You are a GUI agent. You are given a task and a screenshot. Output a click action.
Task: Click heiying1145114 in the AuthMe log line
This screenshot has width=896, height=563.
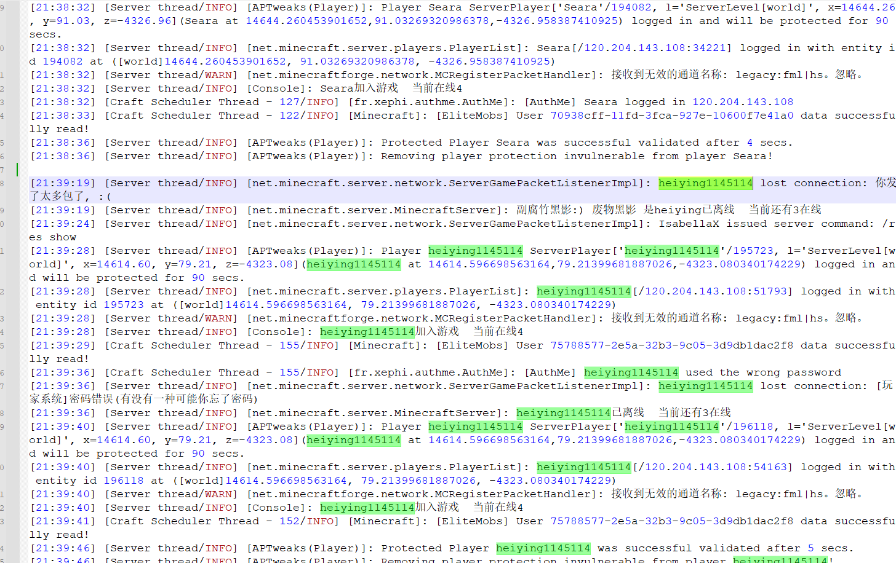tap(631, 372)
